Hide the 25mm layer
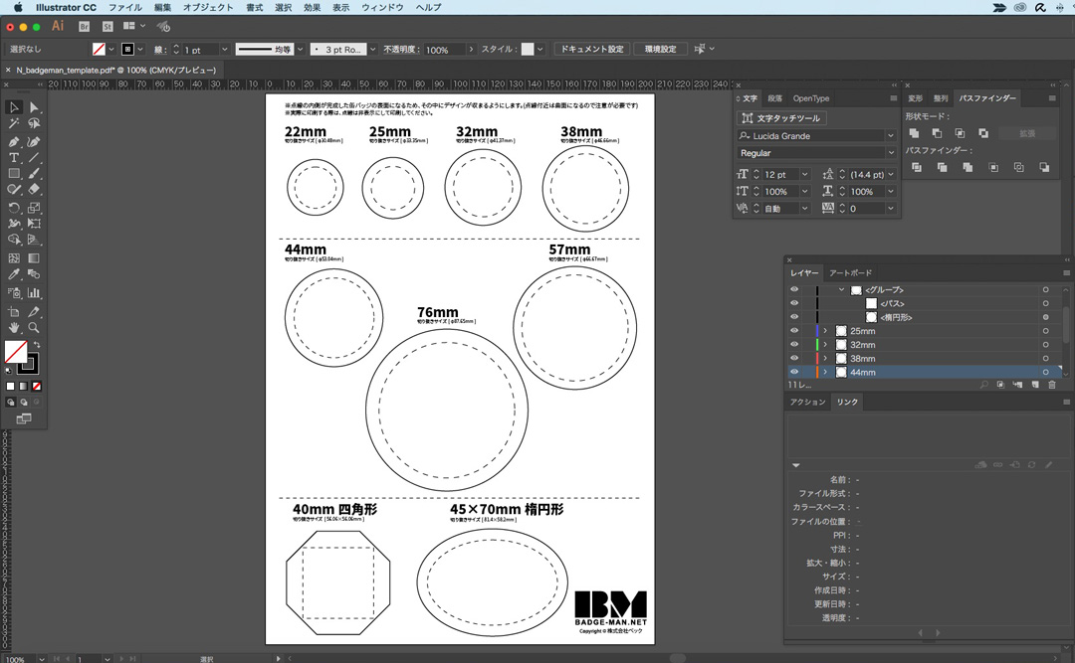 (x=794, y=331)
